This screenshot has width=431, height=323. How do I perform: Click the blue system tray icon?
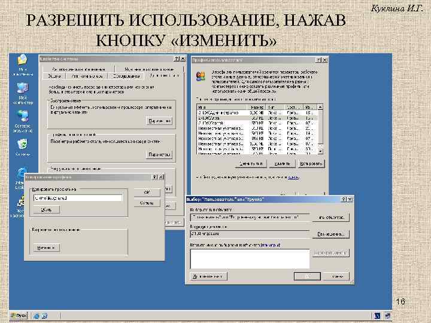(x=377, y=316)
